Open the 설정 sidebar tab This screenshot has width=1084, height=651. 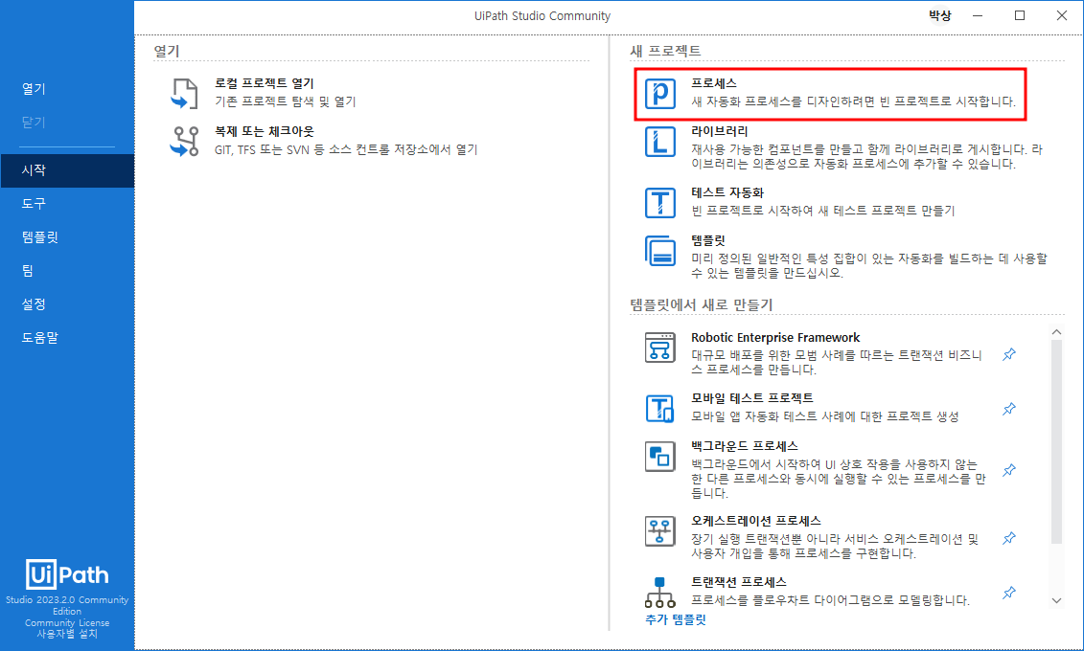[67, 303]
